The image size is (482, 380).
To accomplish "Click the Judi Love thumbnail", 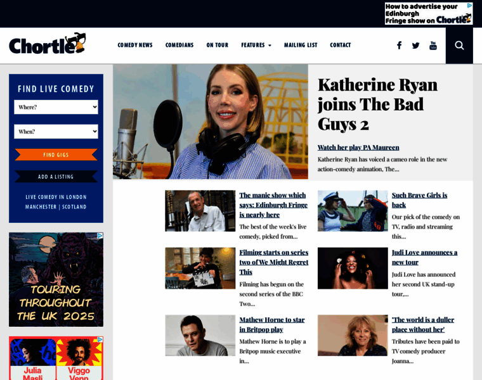I will 353,269.
